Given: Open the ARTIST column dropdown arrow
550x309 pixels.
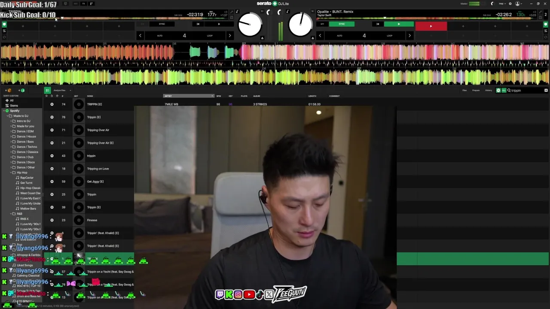Looking at the screenshot, I should [212, 96].
